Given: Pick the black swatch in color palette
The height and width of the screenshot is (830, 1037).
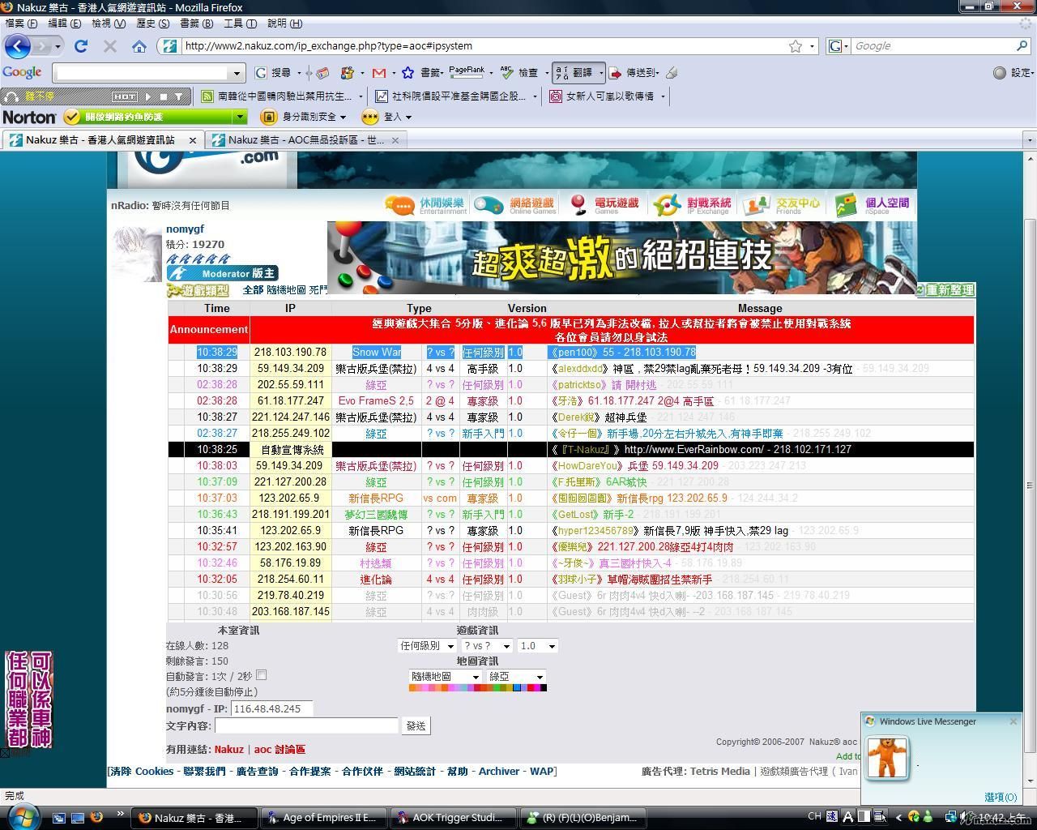Looking at the screenshot, I should coord(543,688).
